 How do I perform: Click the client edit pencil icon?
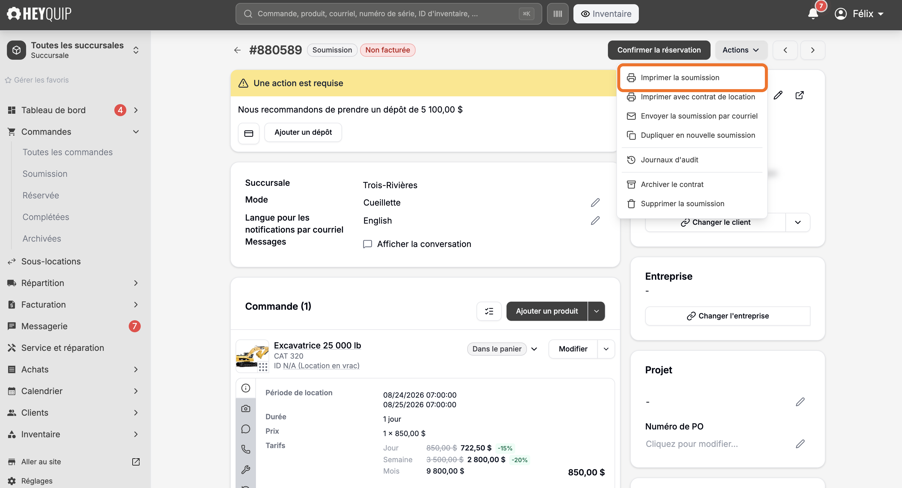pyautogui.click(x=778, y=95)
